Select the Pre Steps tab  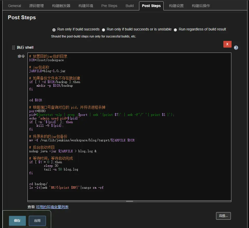point(109,6)
